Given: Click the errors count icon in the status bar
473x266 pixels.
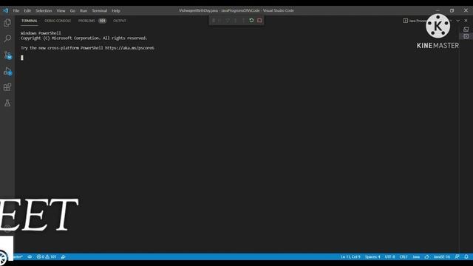Looking at the screenshot, I should click(x=41, y=256).
